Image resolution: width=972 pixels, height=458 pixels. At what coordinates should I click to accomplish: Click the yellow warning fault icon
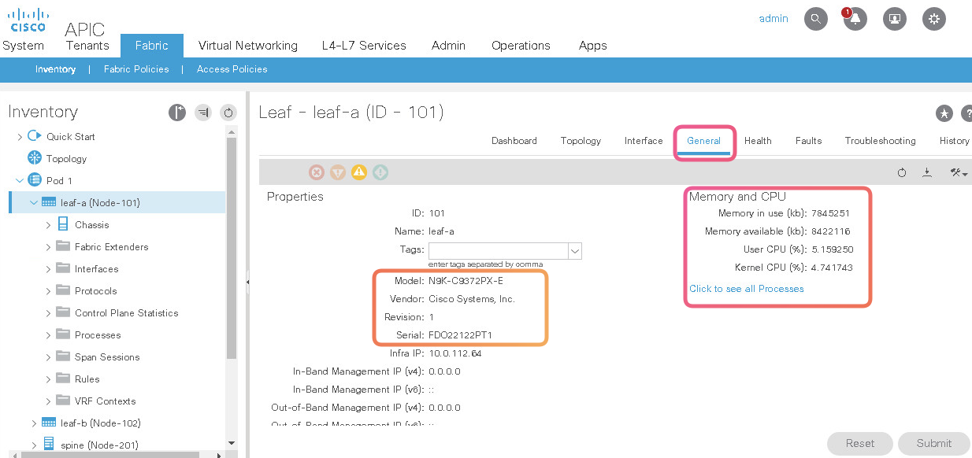click(359, 172)
